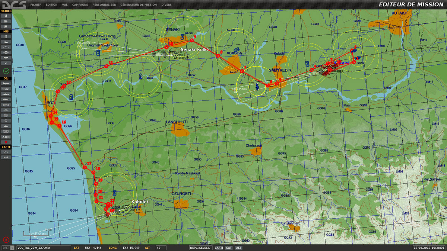The width and height of the screenshot is (447, 251).
Task: Click the red circle icon at bottom left
Action: point(6,240)
